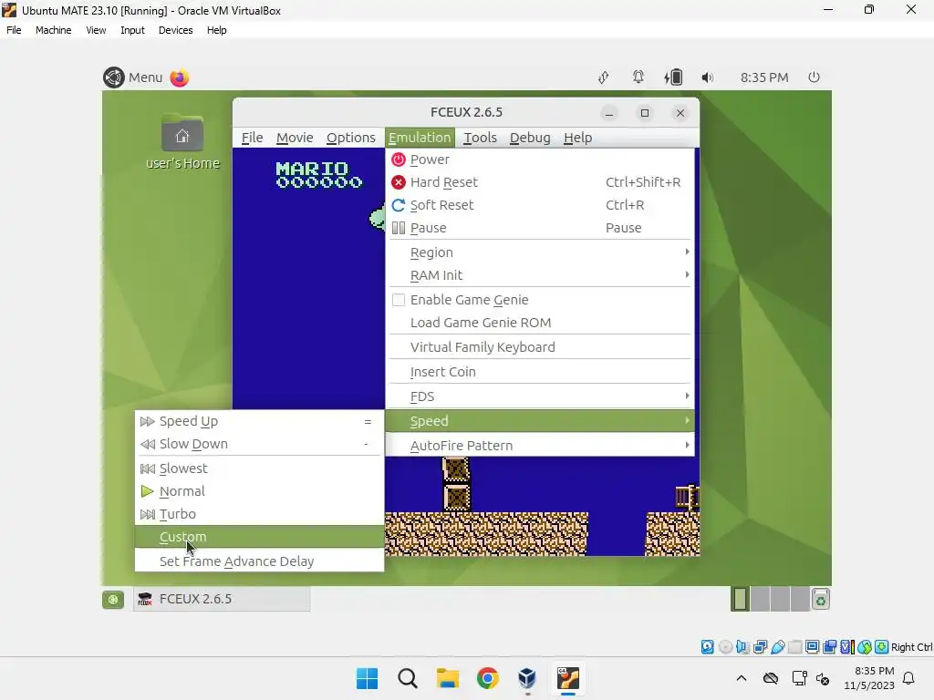Open the trash icon in bottom panel
Viewport: 934px width, 700px height.
(821, 600)
